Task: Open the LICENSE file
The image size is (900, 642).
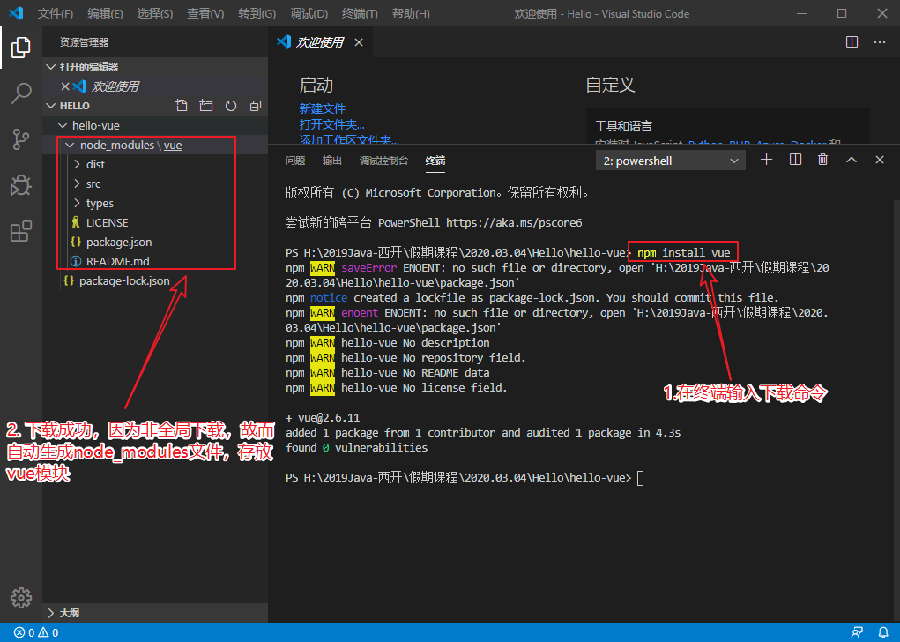Action: (x=107, y=223)
